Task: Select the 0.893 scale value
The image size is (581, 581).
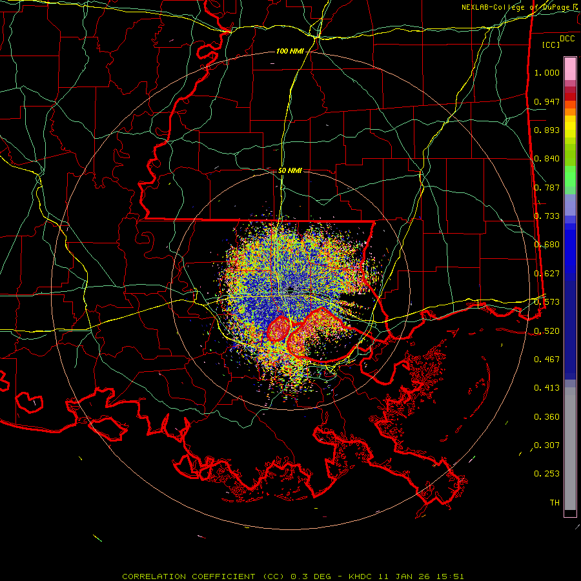Action: (x=547, y=130)
